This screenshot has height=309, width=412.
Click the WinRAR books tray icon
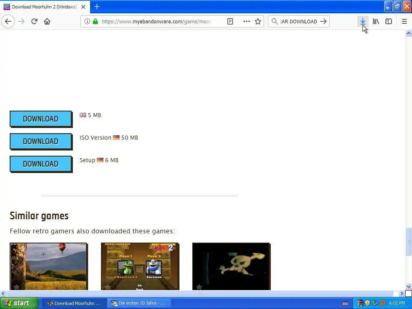point(360,303)
